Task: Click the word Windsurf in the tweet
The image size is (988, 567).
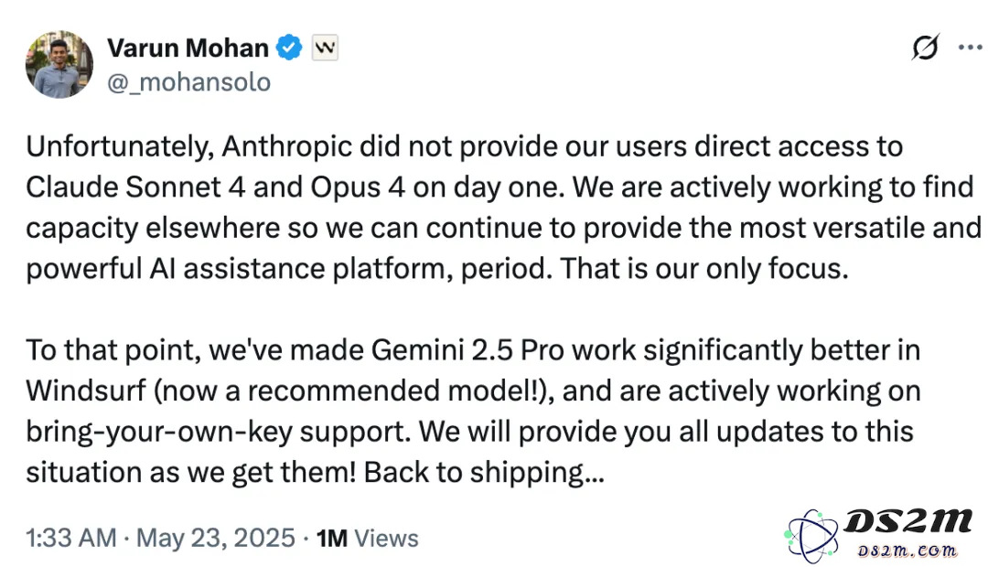Action: point(86,390)
